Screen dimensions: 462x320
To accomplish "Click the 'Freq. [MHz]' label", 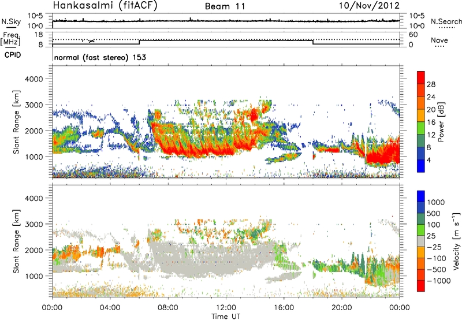I will pos(11,39).
